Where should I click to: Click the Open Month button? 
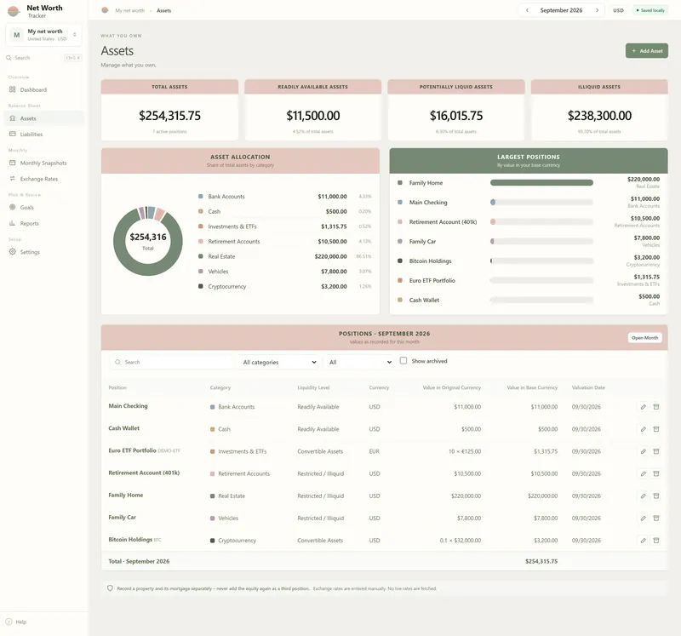point(645,337)
